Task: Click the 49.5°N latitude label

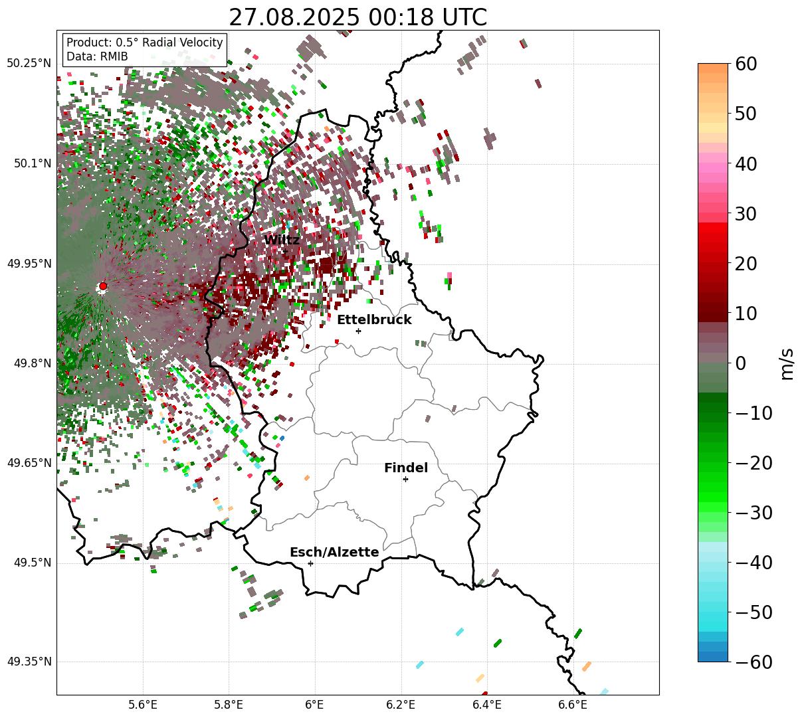Action: tap(32, 563)
